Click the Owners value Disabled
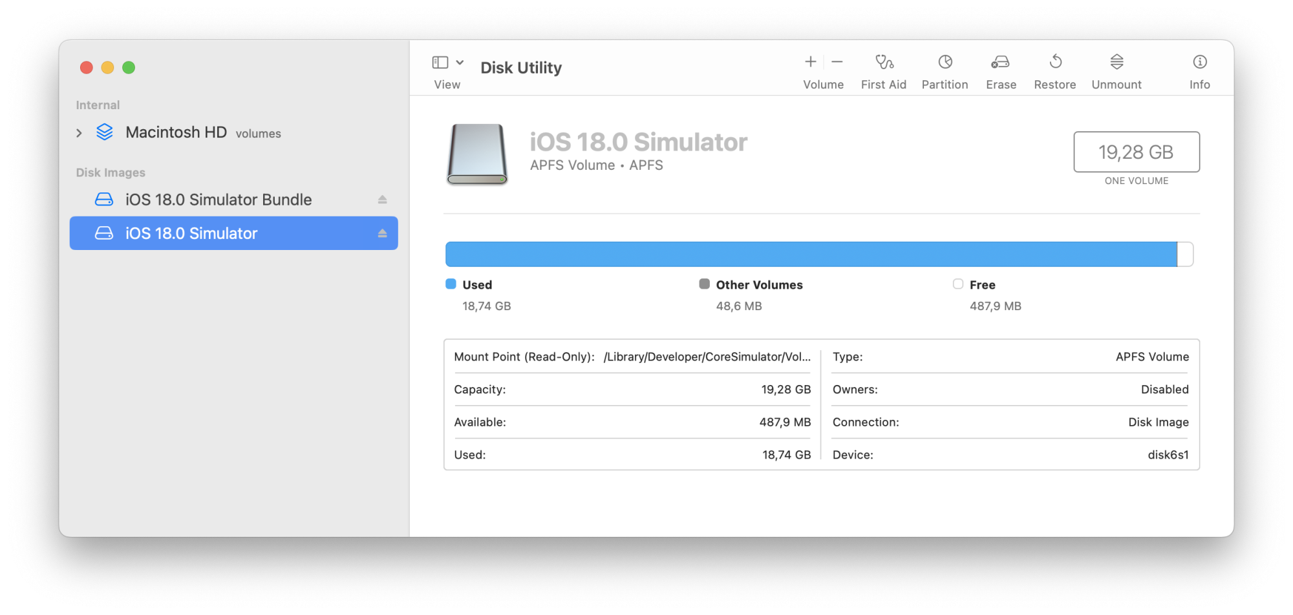Viewport: 1293px width, 615px height. pyautogui.click(x=1165, y=390)
